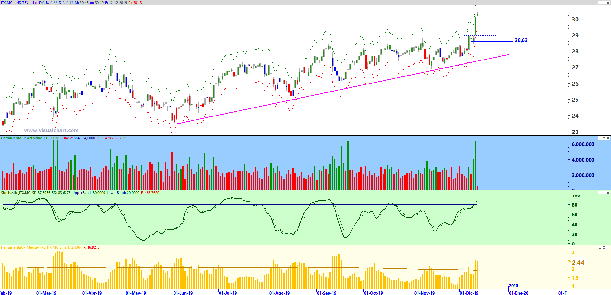Screen dimensions: 611x295
Task: Minimize the Stochastic indicator panel
Action: 600,193
